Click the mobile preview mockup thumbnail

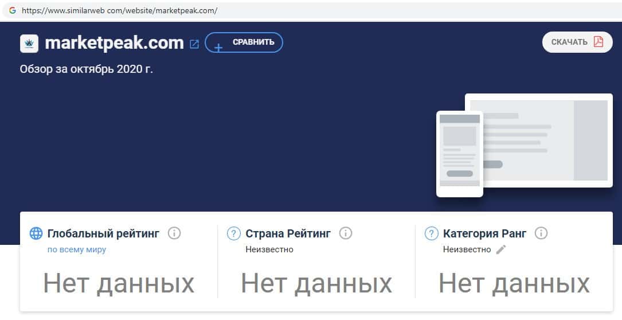[x=460, y=154]
